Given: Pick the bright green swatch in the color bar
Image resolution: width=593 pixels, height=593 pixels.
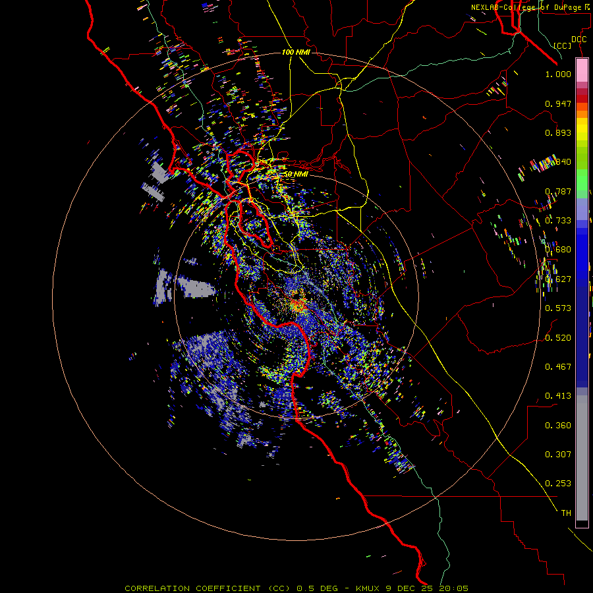Looking at the screenshot, I should [x=582, y=180].
